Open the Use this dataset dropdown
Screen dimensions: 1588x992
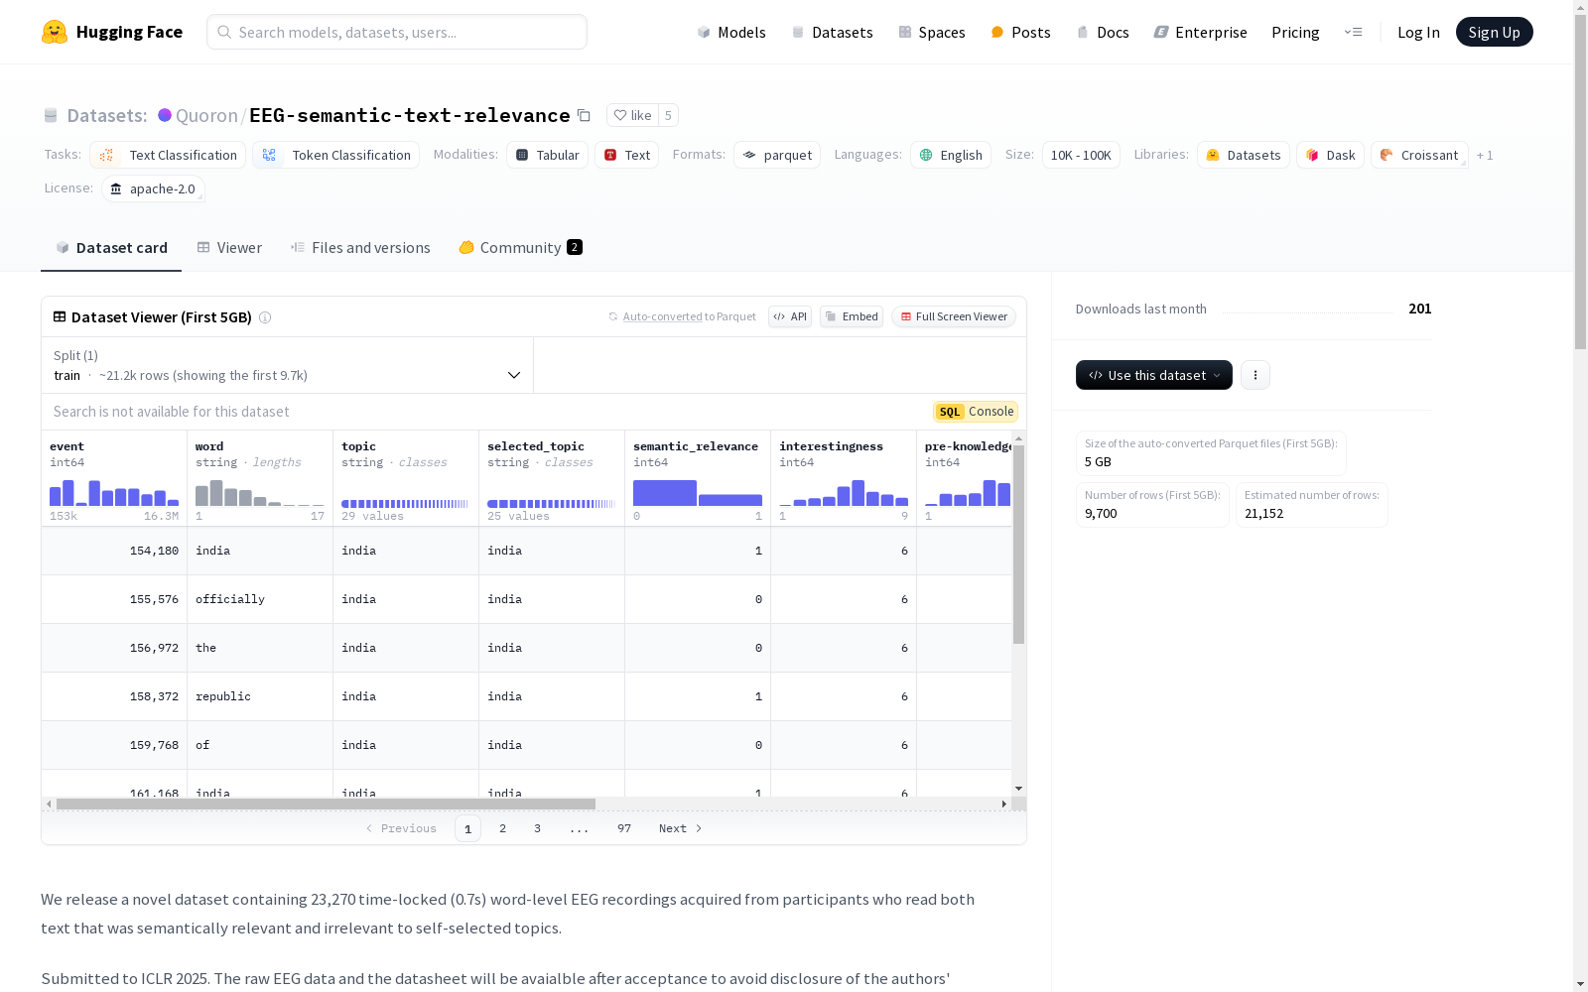pyautogui.click(x=1154, y=375)
